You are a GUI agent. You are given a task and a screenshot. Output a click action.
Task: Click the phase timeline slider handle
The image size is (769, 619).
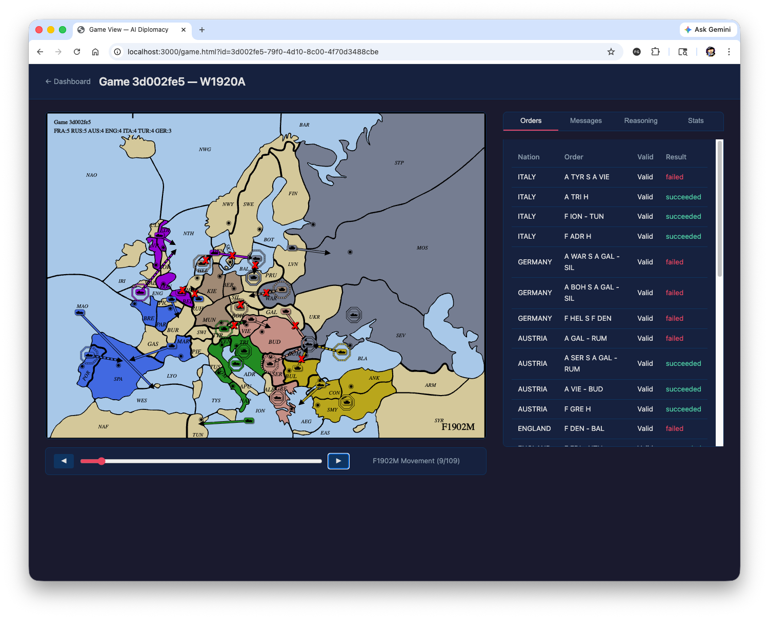coord(102,461)
